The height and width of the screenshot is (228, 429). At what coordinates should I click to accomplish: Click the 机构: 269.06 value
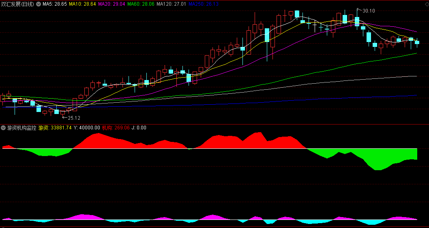[116, 128]
